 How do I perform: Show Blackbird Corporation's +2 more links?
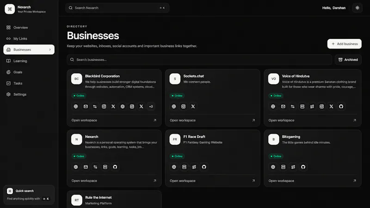(151, 106)
